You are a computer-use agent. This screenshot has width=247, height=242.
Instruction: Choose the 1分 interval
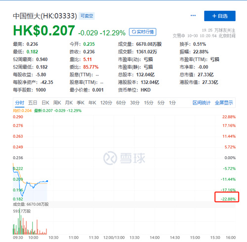172,103
